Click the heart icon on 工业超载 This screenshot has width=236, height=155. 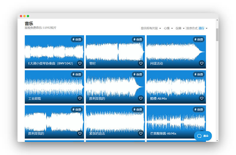80,98
